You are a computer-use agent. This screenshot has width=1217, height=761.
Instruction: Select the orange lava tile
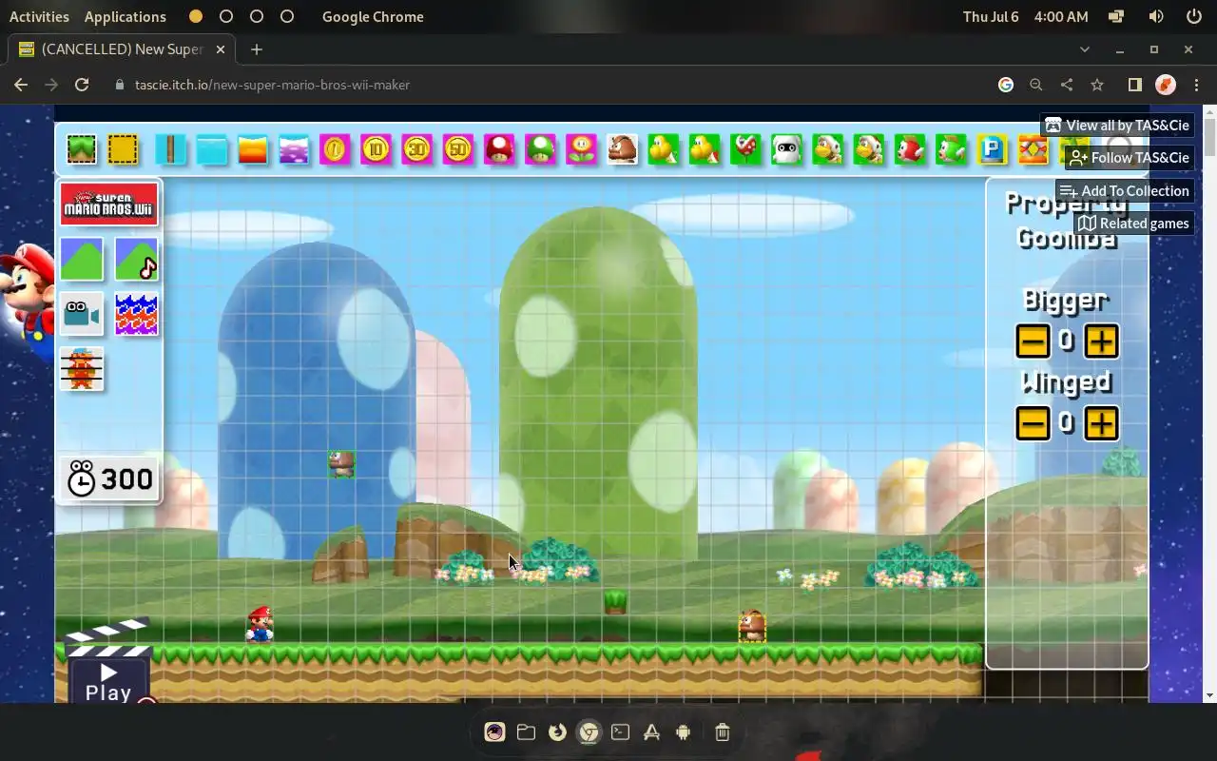coord(253,149)
